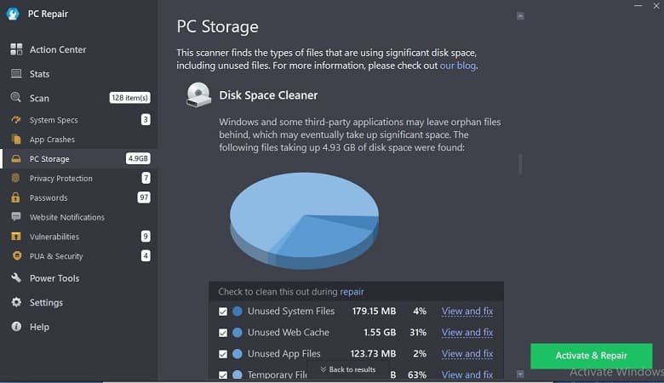Screen dimensions: 664x383
Task: Click scrollbar down arrow at bottom
Action: tap(520, 374)
